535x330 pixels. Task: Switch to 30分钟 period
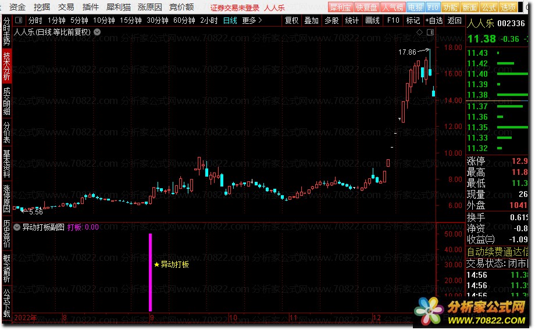pos(157,20)
